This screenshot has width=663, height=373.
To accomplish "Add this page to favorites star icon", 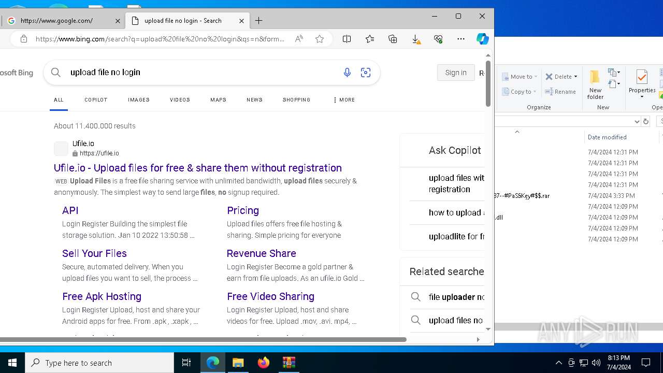I will click(x=320, y=39).
